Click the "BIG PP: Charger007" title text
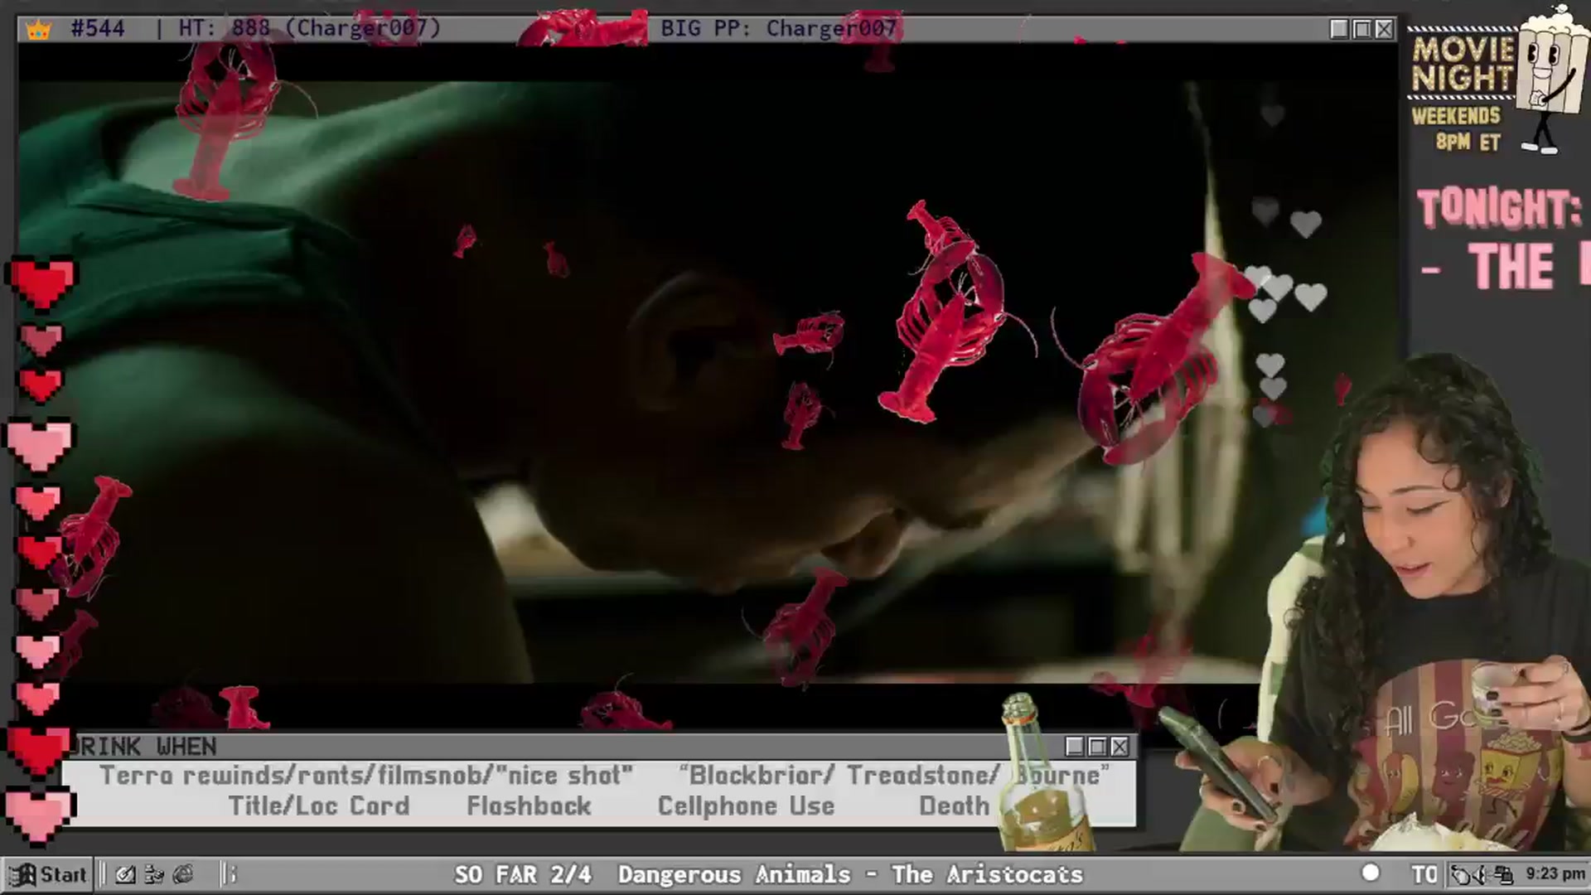Viewport: 1591px width, 895px height. coord(778,29)
